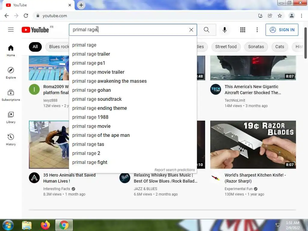Open Subscriptions in the sidebar
This screenshot has height=231, width=308.
pyautogui.click(x=11, y=95)
